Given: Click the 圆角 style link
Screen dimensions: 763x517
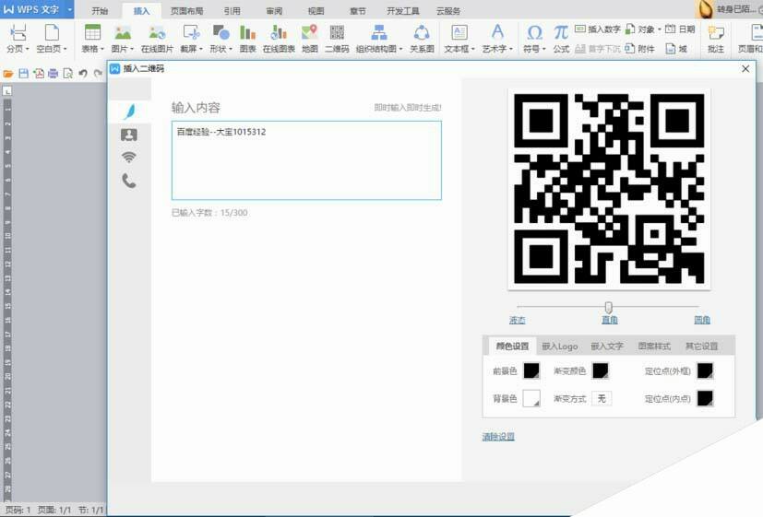Looking at the screenshot, I should tap(702, 320).
